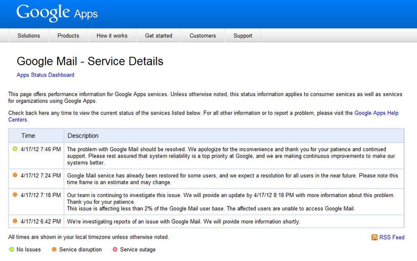Click the No Issues legend label

pyautogui.click(x=29, y=250)
